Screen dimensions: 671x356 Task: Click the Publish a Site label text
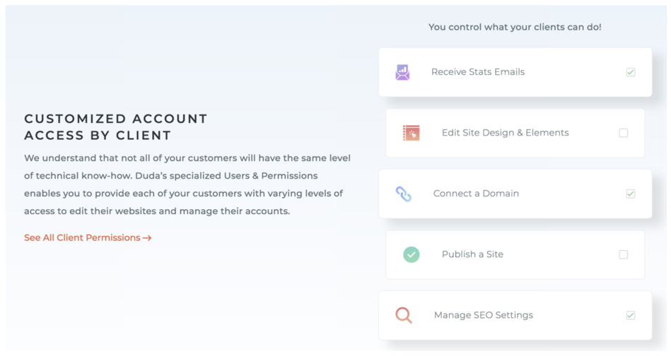tap(472, 254)
